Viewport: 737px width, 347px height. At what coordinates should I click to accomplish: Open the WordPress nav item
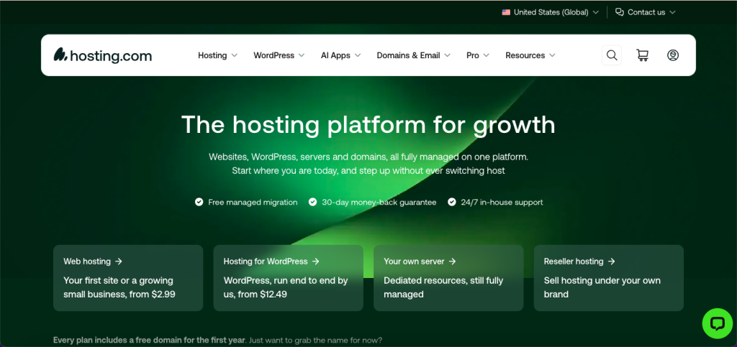[279, 55]
